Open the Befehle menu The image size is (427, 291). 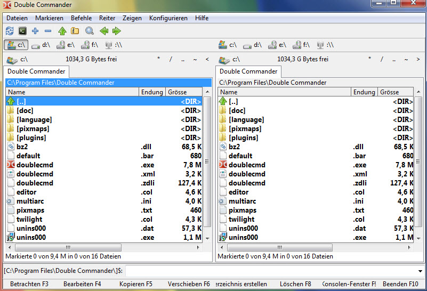click(x=81, y=18)
